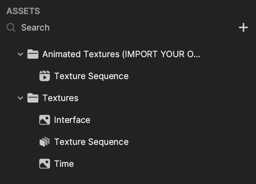Click the Time texture image icon
The image size is (256, 184).
[x=45, y=164]
